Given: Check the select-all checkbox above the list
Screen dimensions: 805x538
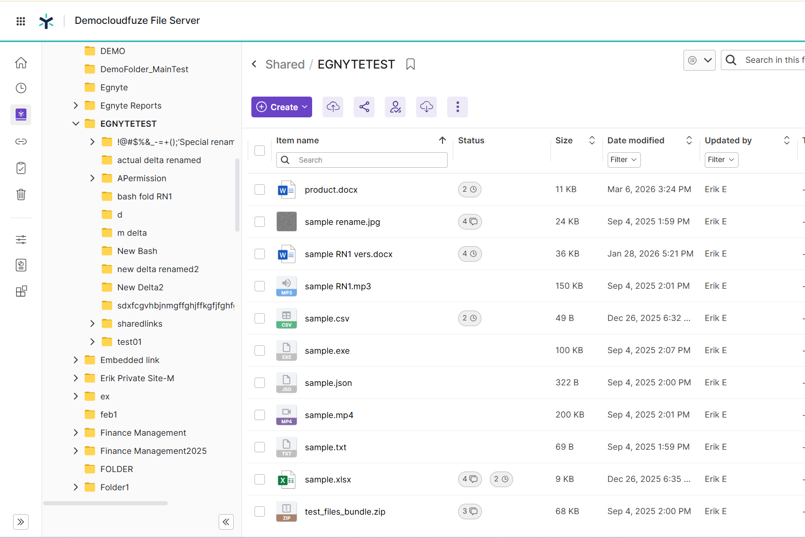Looking at the screenshot, I should (x=260, y=150).
